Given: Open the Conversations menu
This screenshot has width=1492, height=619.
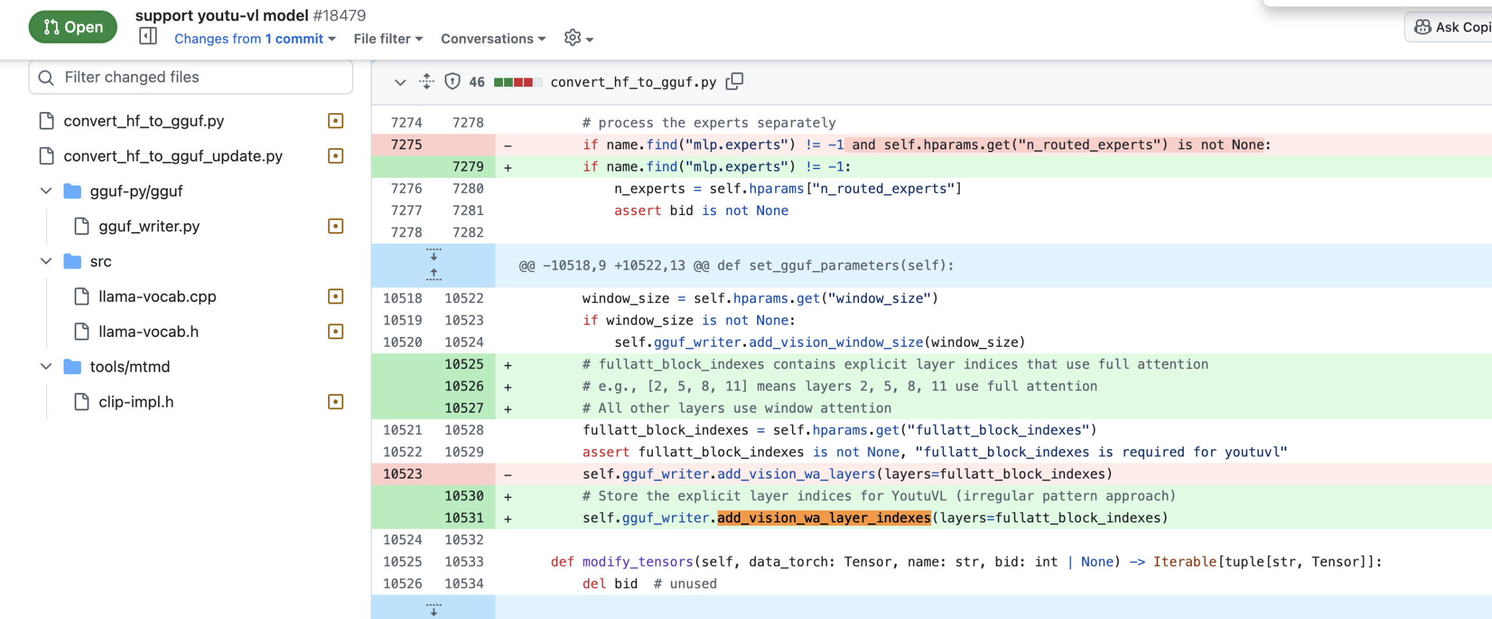Looking at the screenshot, I should (x=492, y=39).
